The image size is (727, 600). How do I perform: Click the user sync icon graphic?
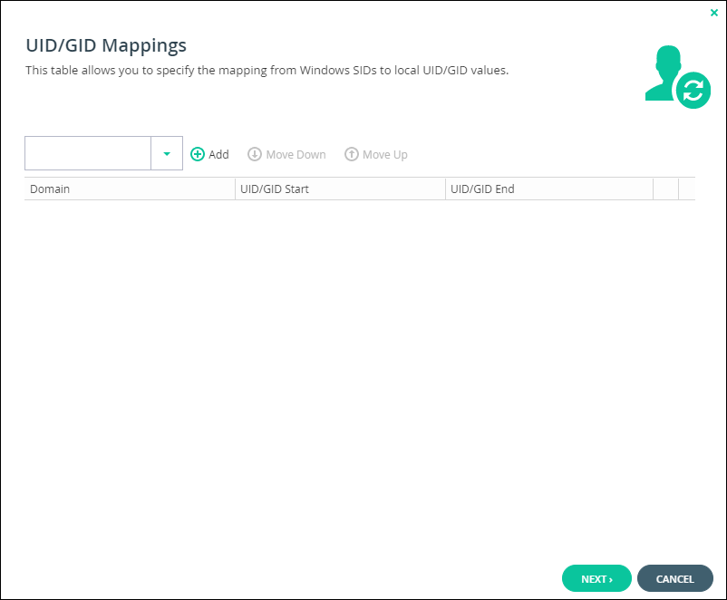click(677, 77)
